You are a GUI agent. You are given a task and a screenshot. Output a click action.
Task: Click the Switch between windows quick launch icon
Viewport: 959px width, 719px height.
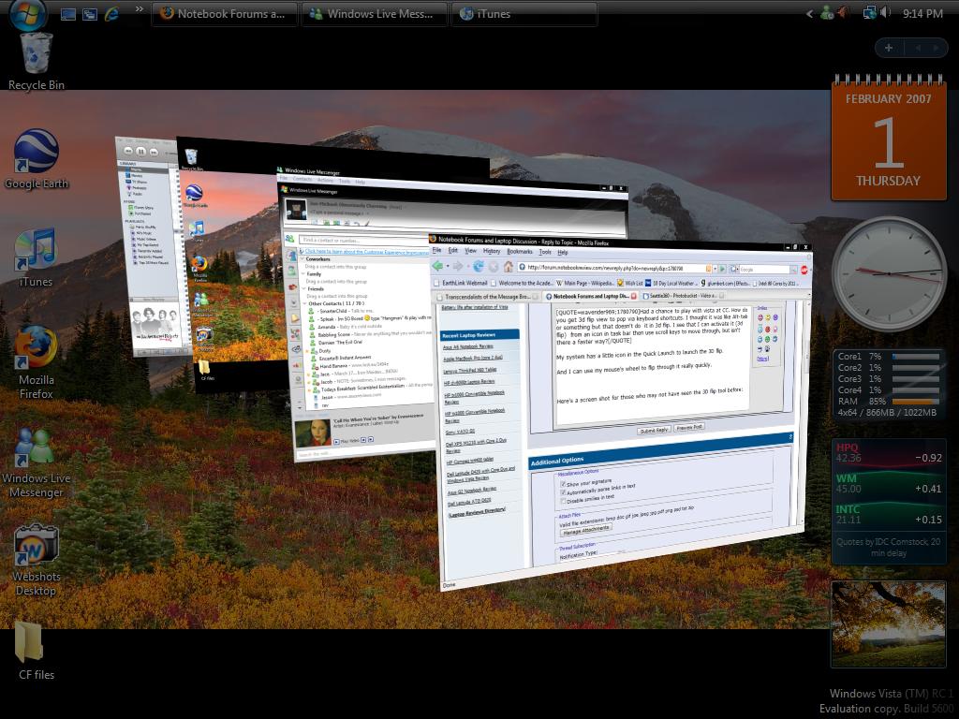(x=90, y=14)
